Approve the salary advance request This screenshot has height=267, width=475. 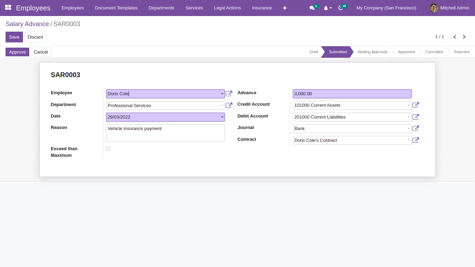pos(17,52)
